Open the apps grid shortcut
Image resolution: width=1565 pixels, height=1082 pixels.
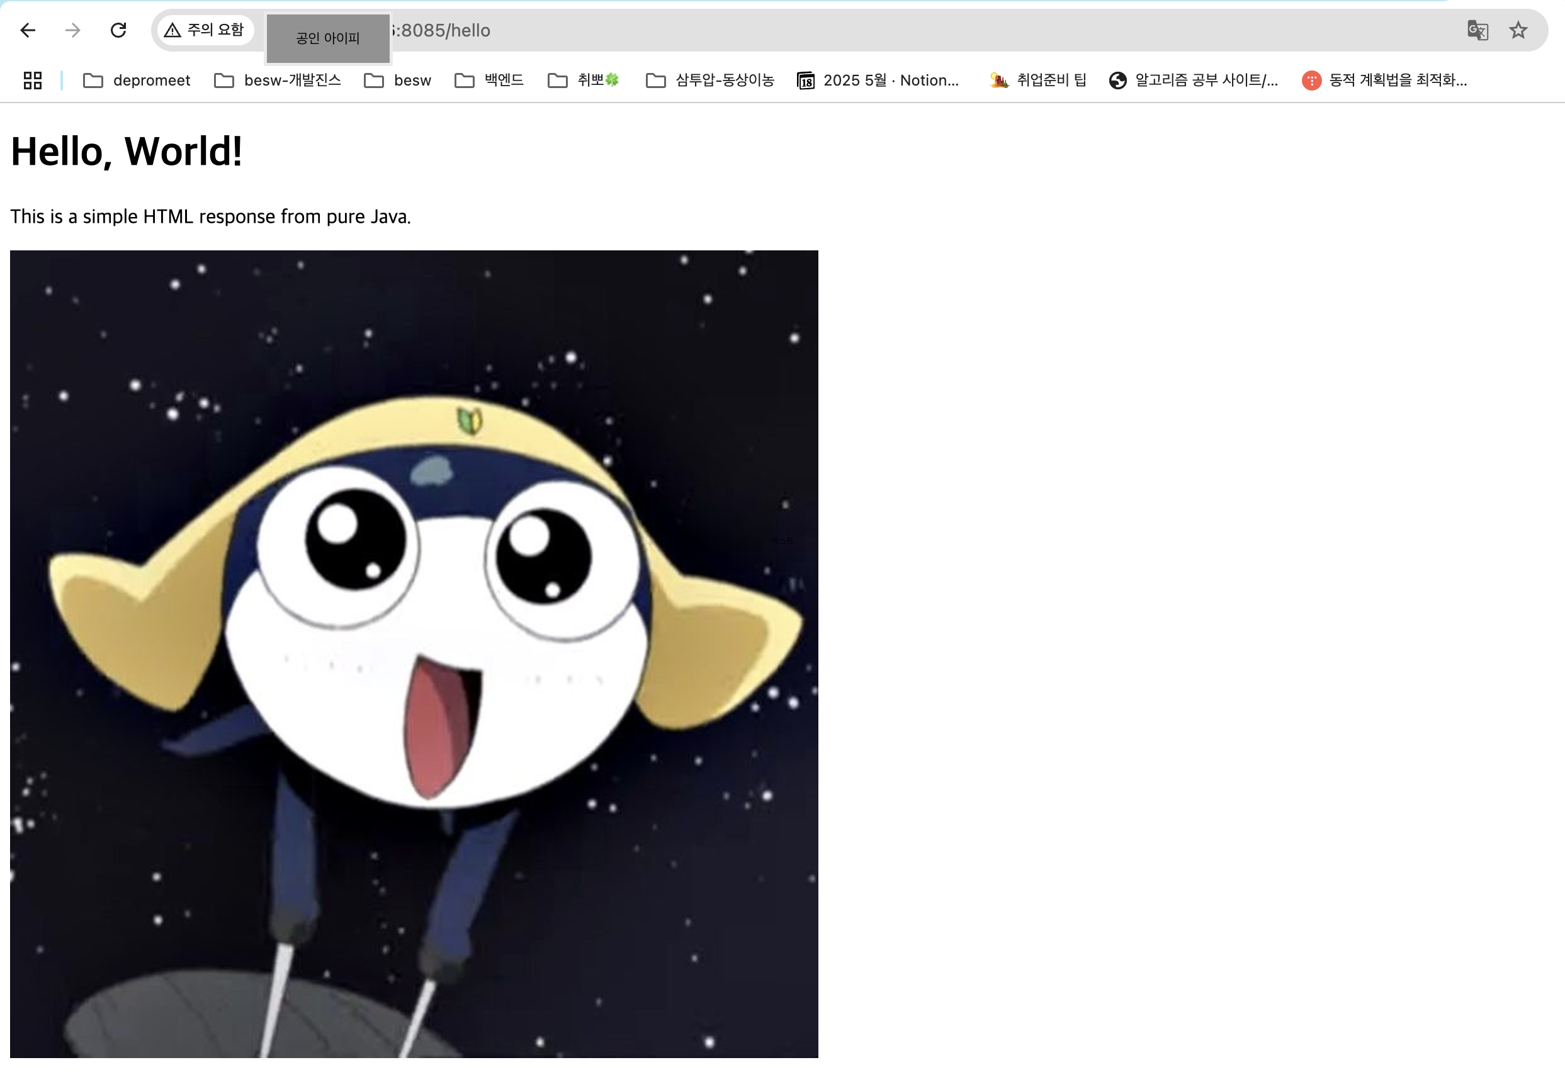pos(33,81)
